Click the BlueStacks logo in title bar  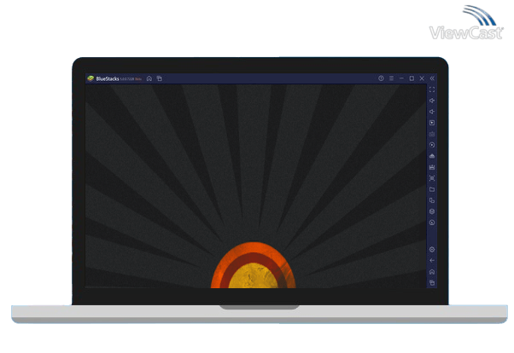[91, 78]
